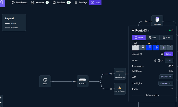Open the LED Default dropdown
Viewport: 178px width, 107px height.
pos(166,77)
